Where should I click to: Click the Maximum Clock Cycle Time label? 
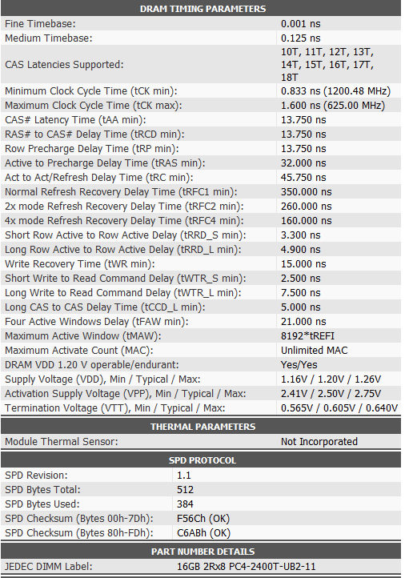(x=93, y=106)
